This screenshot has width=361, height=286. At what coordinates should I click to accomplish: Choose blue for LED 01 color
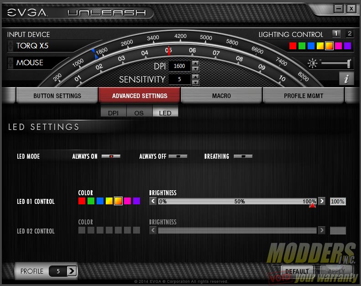[x=100, y=201]
